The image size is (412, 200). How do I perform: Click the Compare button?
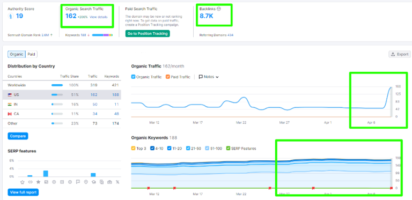coord(18,136)
